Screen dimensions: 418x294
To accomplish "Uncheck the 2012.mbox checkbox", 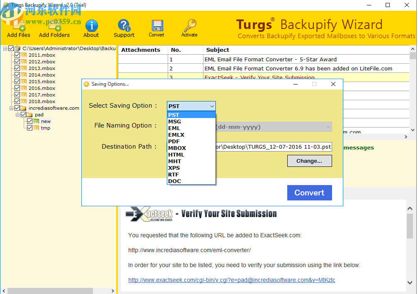I will pyautogui.click(x=17, y=62).
